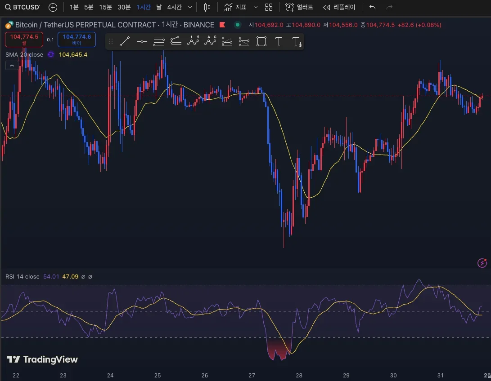The width and height of the screenshot is (491, 381).
Task: Select the long position tool
Action: [x=227, y=41]
